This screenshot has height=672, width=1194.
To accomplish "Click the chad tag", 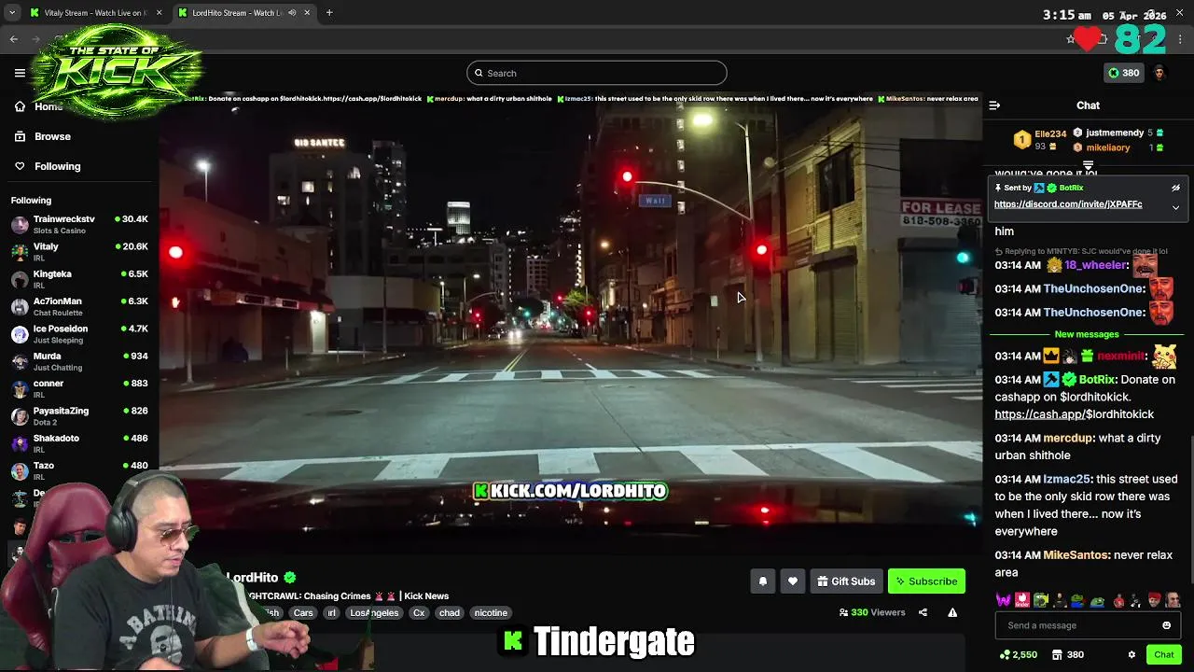I will (x=450, y=613).
